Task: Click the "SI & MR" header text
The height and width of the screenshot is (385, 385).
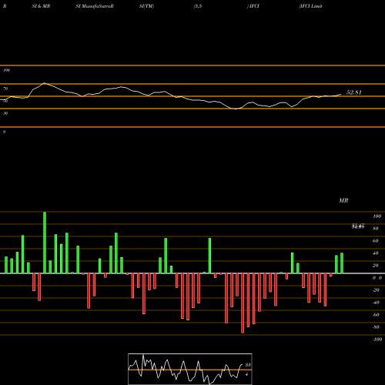Action: (41, 6)
